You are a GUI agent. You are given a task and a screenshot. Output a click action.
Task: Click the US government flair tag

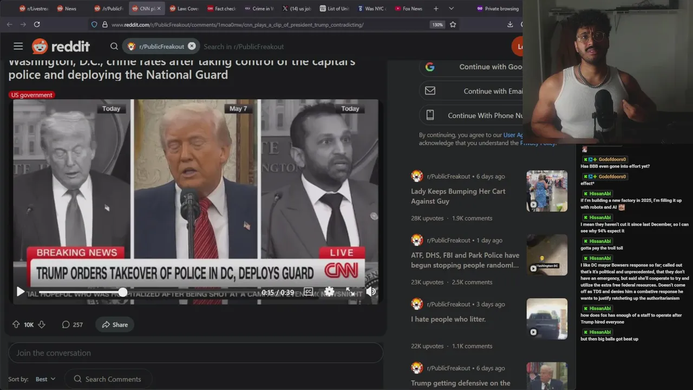[x=32, y=95]
